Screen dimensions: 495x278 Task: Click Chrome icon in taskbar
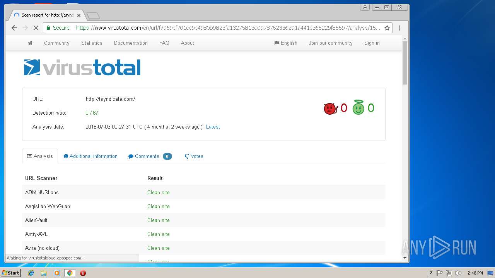[x=70, y=273]
